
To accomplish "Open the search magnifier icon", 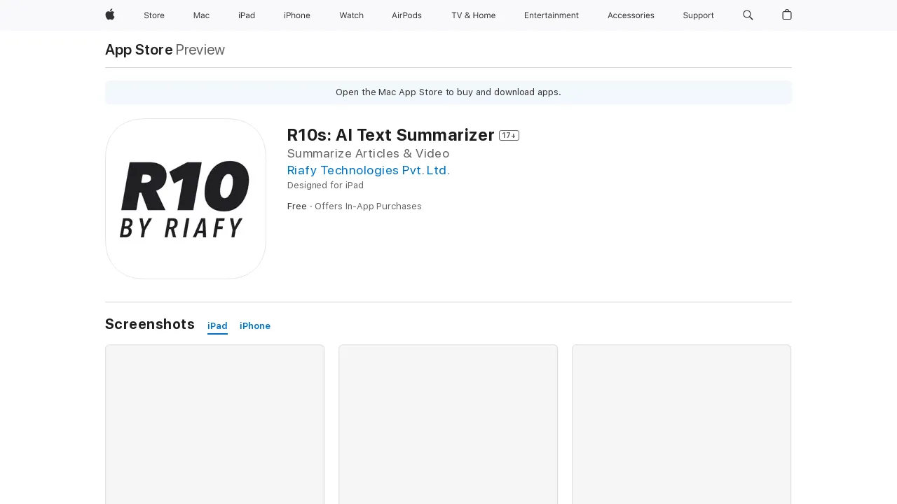I will 748,15.
